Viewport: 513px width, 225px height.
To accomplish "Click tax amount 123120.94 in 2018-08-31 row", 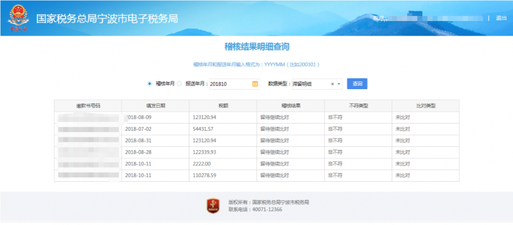I will click(x=205, y=140).
